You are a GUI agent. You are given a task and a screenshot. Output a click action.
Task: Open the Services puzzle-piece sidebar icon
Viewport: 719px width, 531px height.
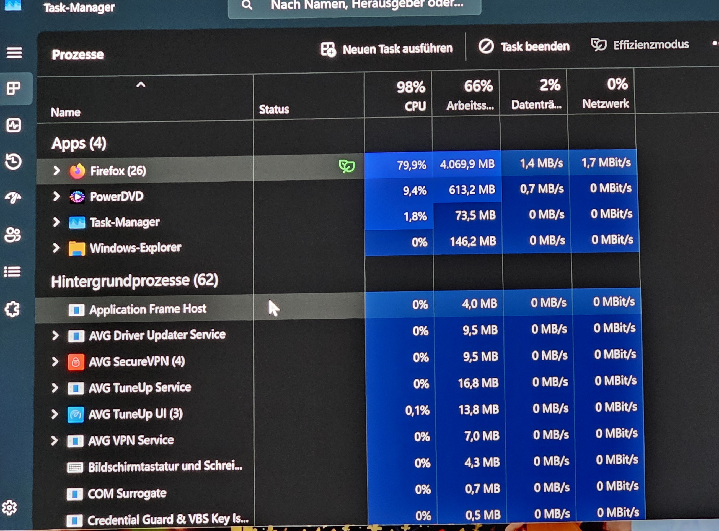coord(12,309)
